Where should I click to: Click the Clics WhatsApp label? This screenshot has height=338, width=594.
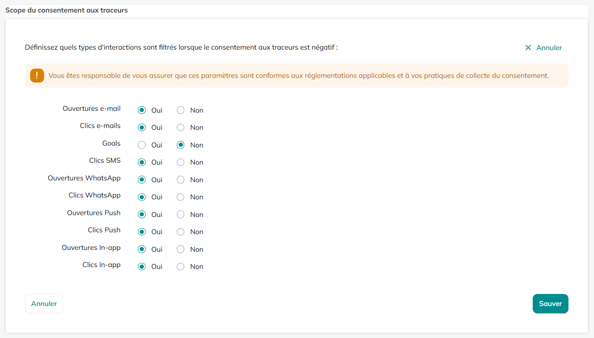click(x=95, y=195)
